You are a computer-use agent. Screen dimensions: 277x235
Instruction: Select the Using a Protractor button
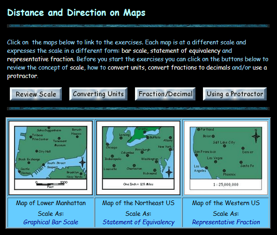coord(235,94)
